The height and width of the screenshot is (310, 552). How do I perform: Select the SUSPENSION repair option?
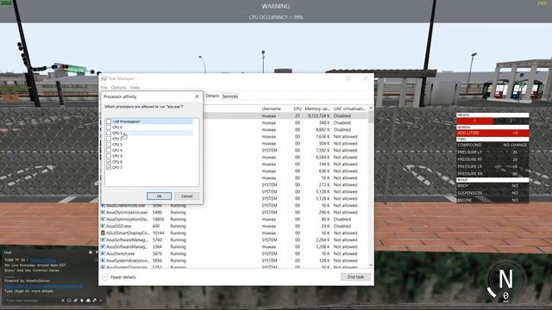tap(492, 193)
